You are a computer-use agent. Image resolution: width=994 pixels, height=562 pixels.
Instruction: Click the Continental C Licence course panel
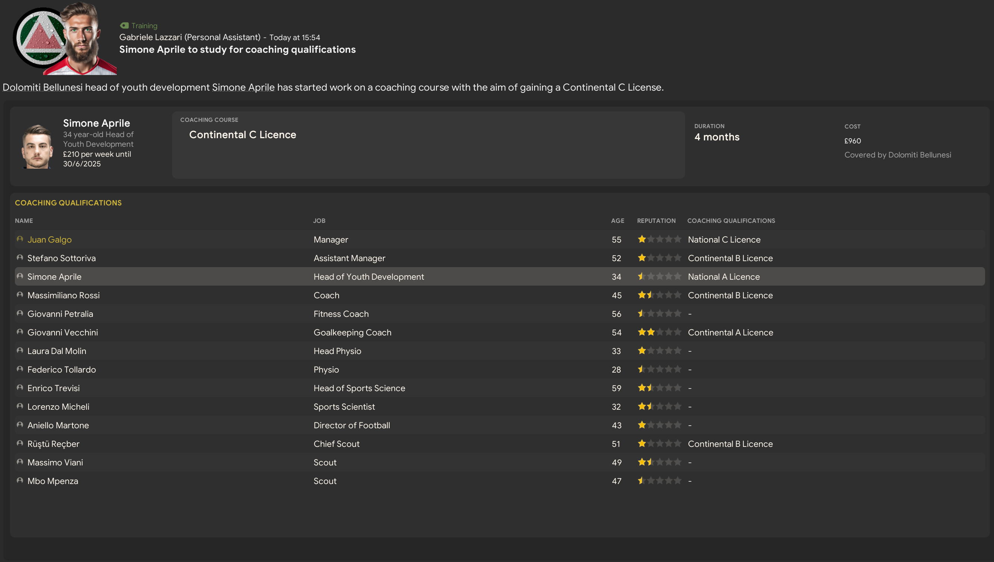pos(428,145)
